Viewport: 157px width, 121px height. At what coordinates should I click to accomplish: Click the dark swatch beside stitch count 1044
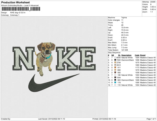tap(115, 77)
